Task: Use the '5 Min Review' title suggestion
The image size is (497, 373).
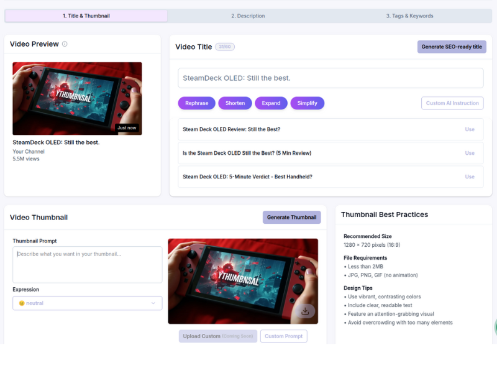Action: pyautogui.click(x=470, y=153)
